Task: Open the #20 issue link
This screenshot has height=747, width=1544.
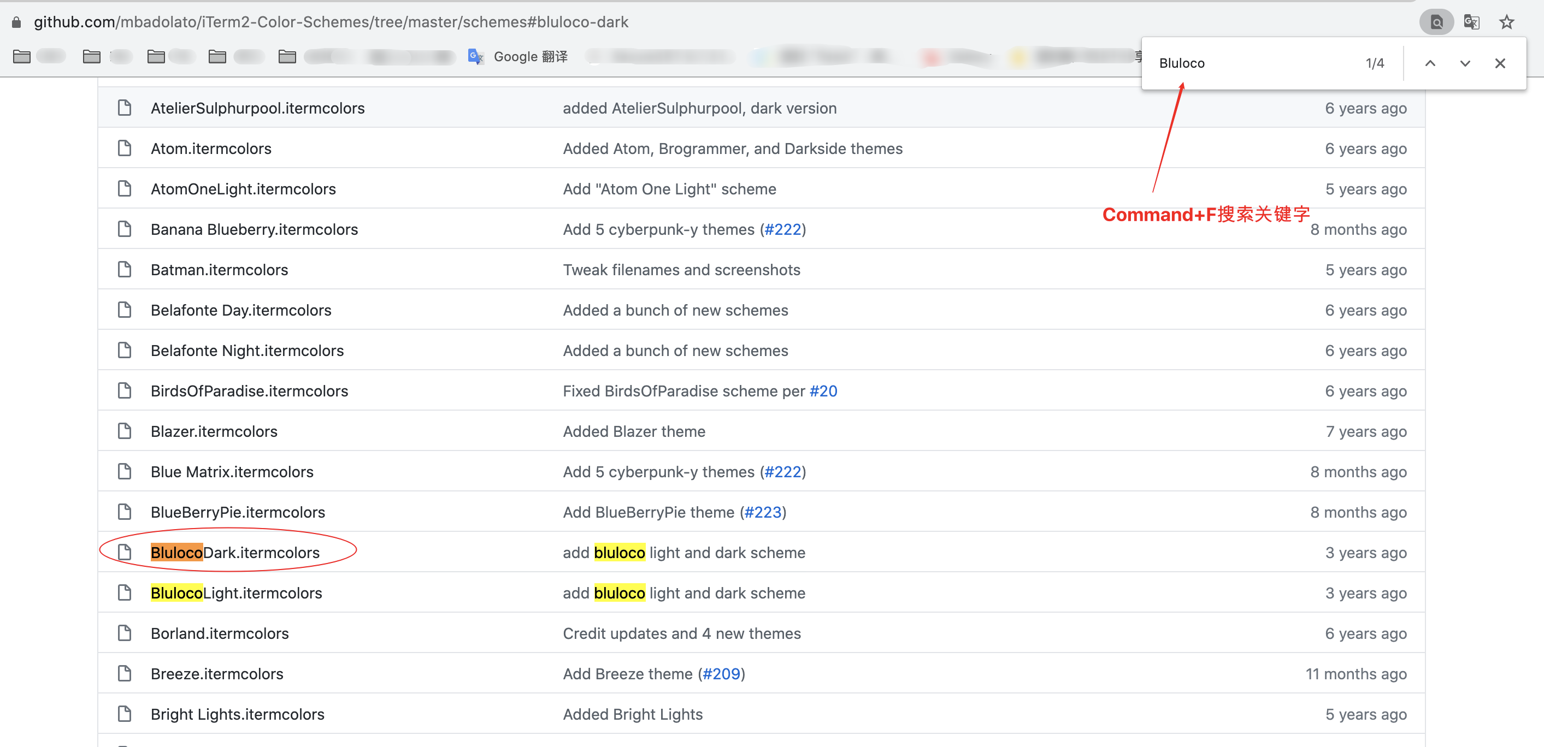Action: click(x=823, y=390)
